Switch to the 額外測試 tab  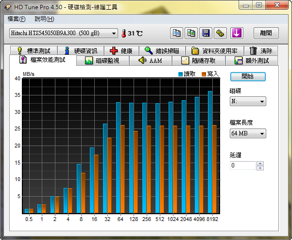coord(252,61)
